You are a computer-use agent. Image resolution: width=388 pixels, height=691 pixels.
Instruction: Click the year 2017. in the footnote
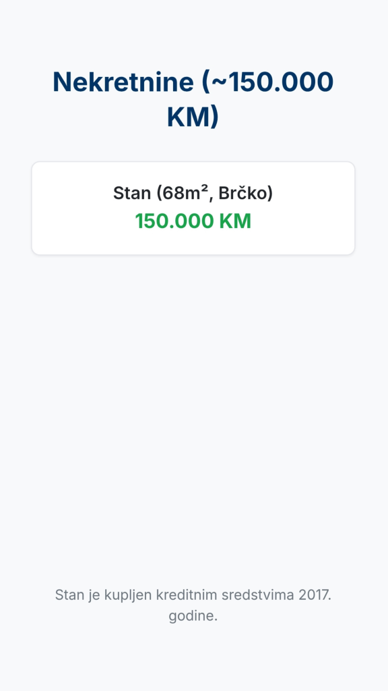[315, 595]
